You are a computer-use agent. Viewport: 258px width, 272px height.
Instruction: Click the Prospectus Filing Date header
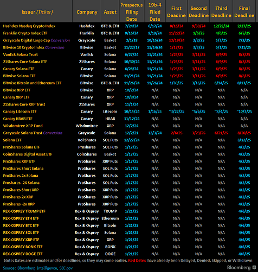point(132,12)
